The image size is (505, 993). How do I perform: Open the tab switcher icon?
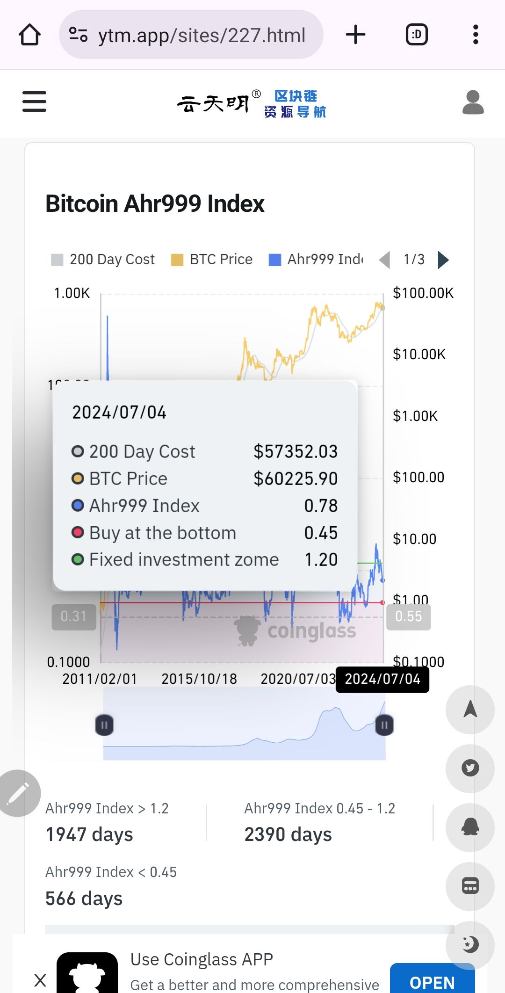417,35
